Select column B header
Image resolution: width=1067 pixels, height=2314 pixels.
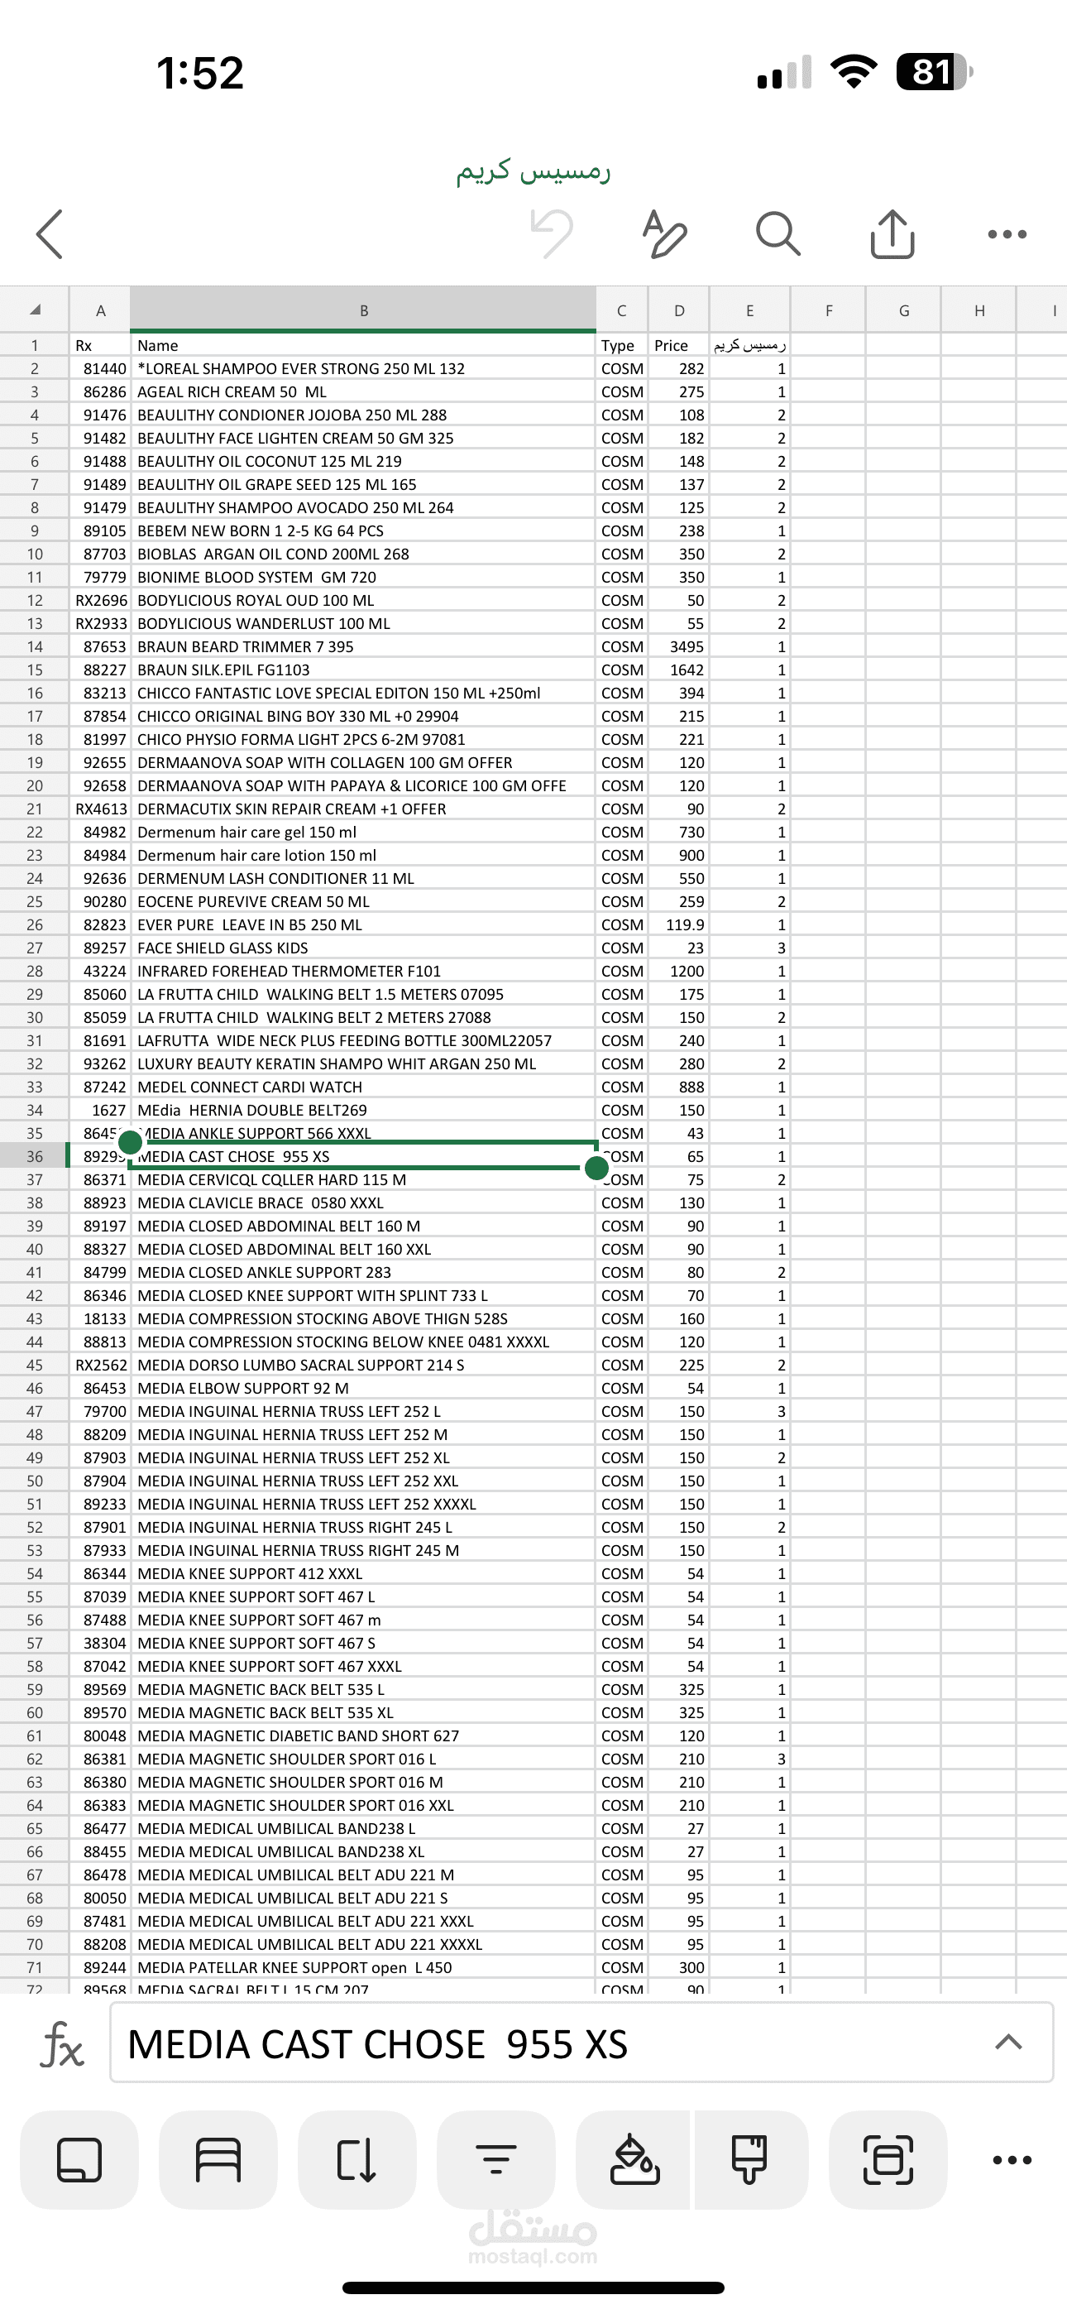[x=364, y=310]
